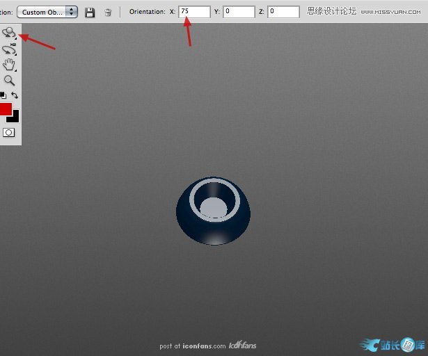Click the Orientation Z input field

pos(283,12)
